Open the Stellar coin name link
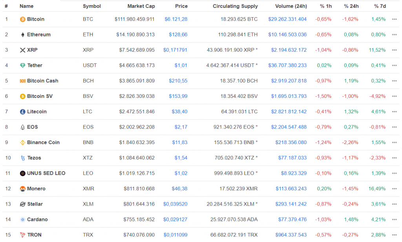Screen dimensions: 402x242 pos(35,204)
